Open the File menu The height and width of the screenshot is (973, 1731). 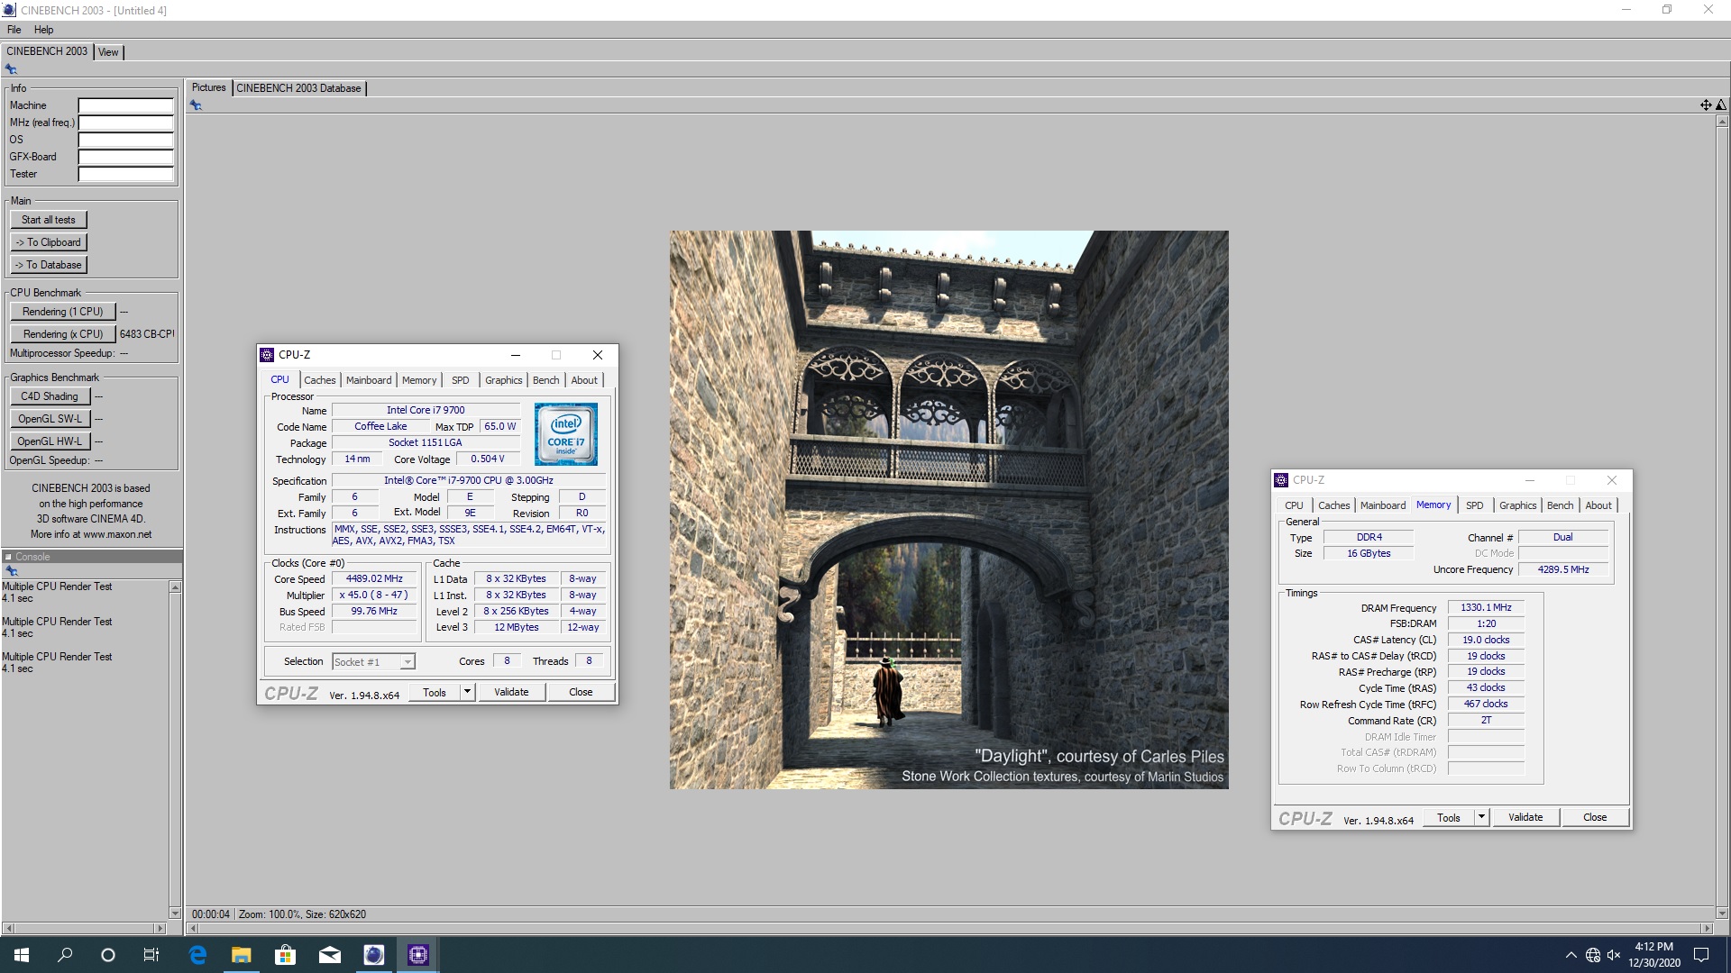(14, 30)
